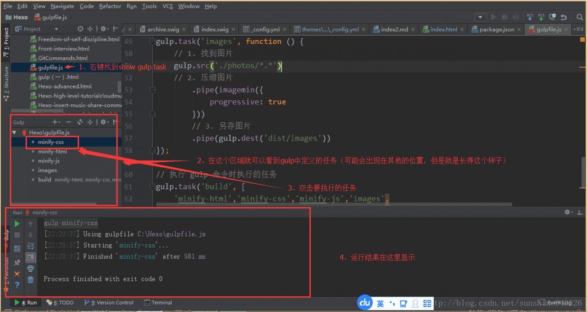This screenshot has height=312, width=587.
Task: Toggle soft-wrap in Run console
Action: click(31, 246)
